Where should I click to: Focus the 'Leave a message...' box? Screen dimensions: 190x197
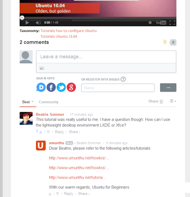106,57
